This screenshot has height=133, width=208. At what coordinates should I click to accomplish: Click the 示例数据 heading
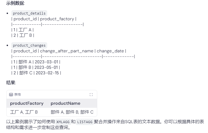tap(15, 3)
